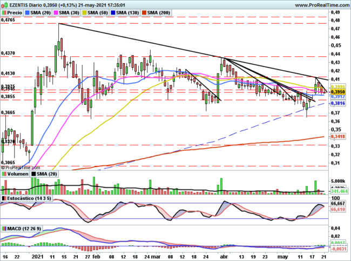Click the 5,000k volume axis label
Viewport: 351px width, 261px height.
(x=338, y=181)
